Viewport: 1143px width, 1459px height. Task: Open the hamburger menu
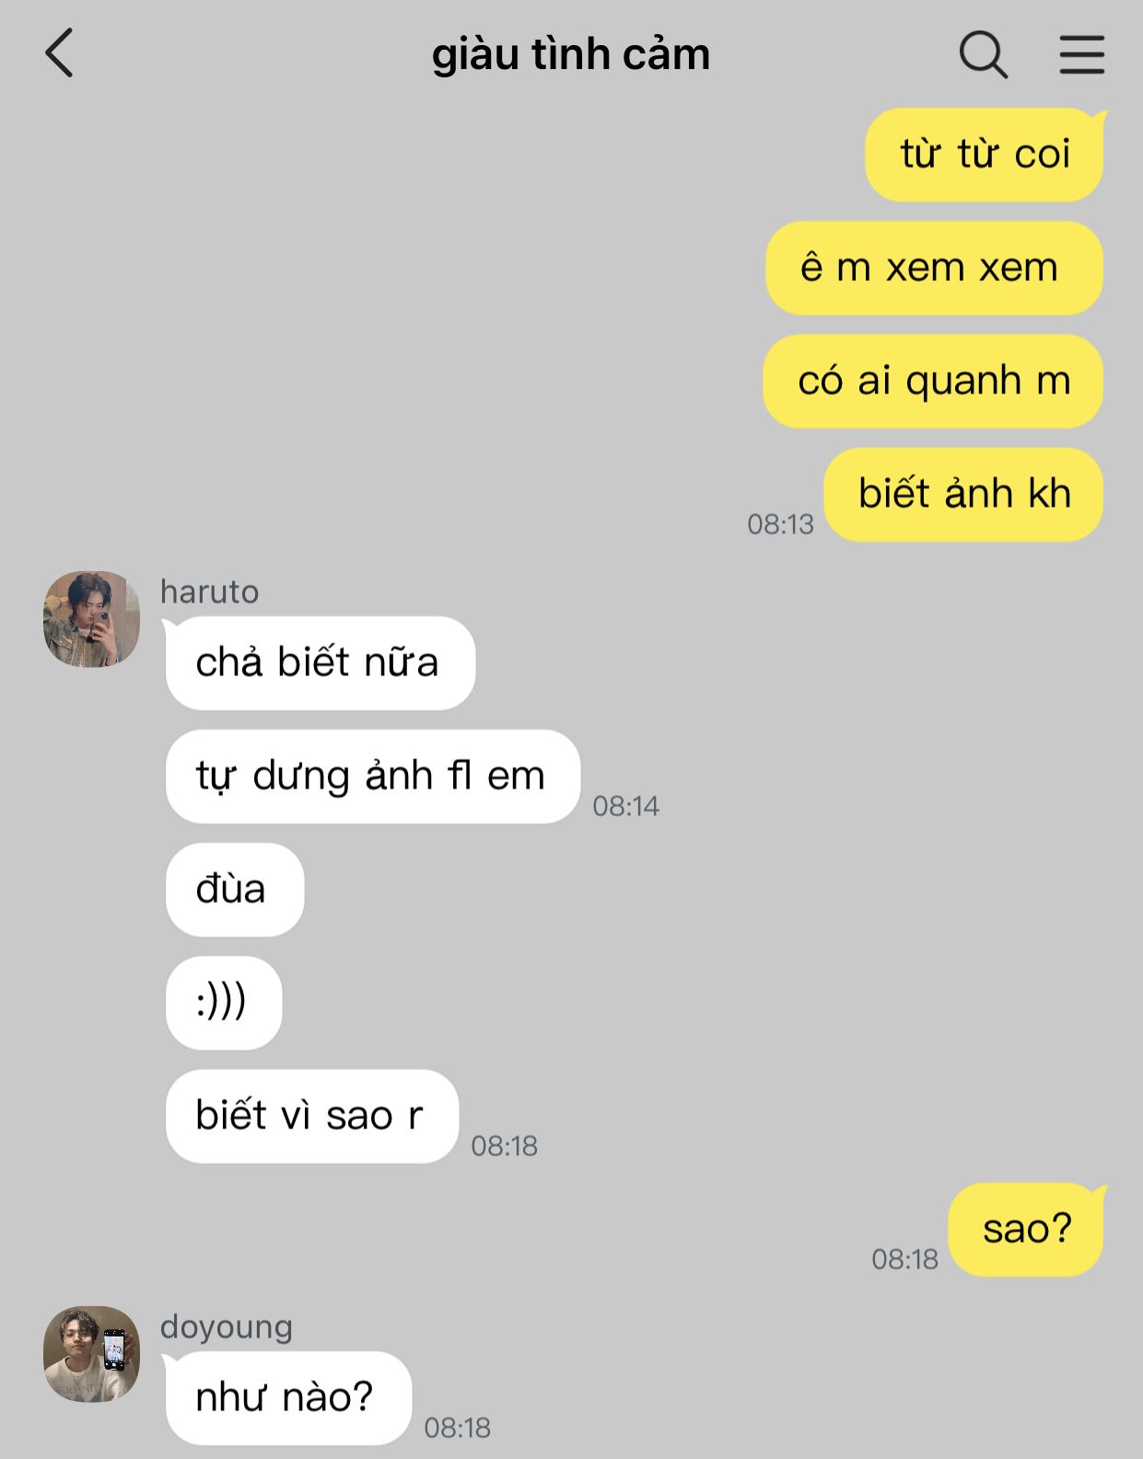pos(1081,54)
